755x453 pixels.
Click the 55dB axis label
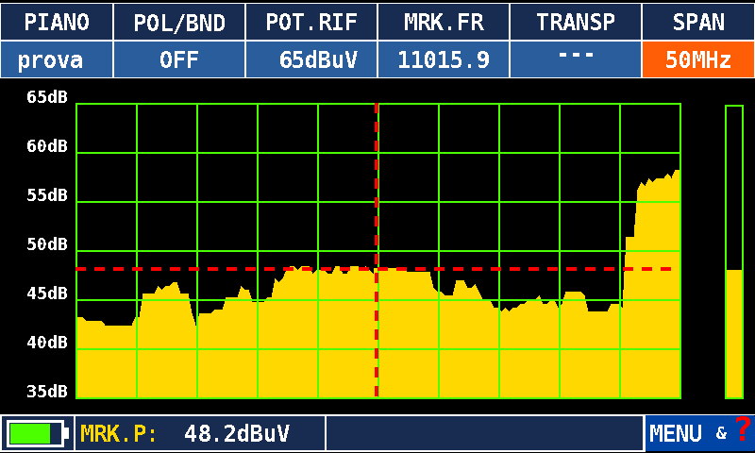[47, 195]
